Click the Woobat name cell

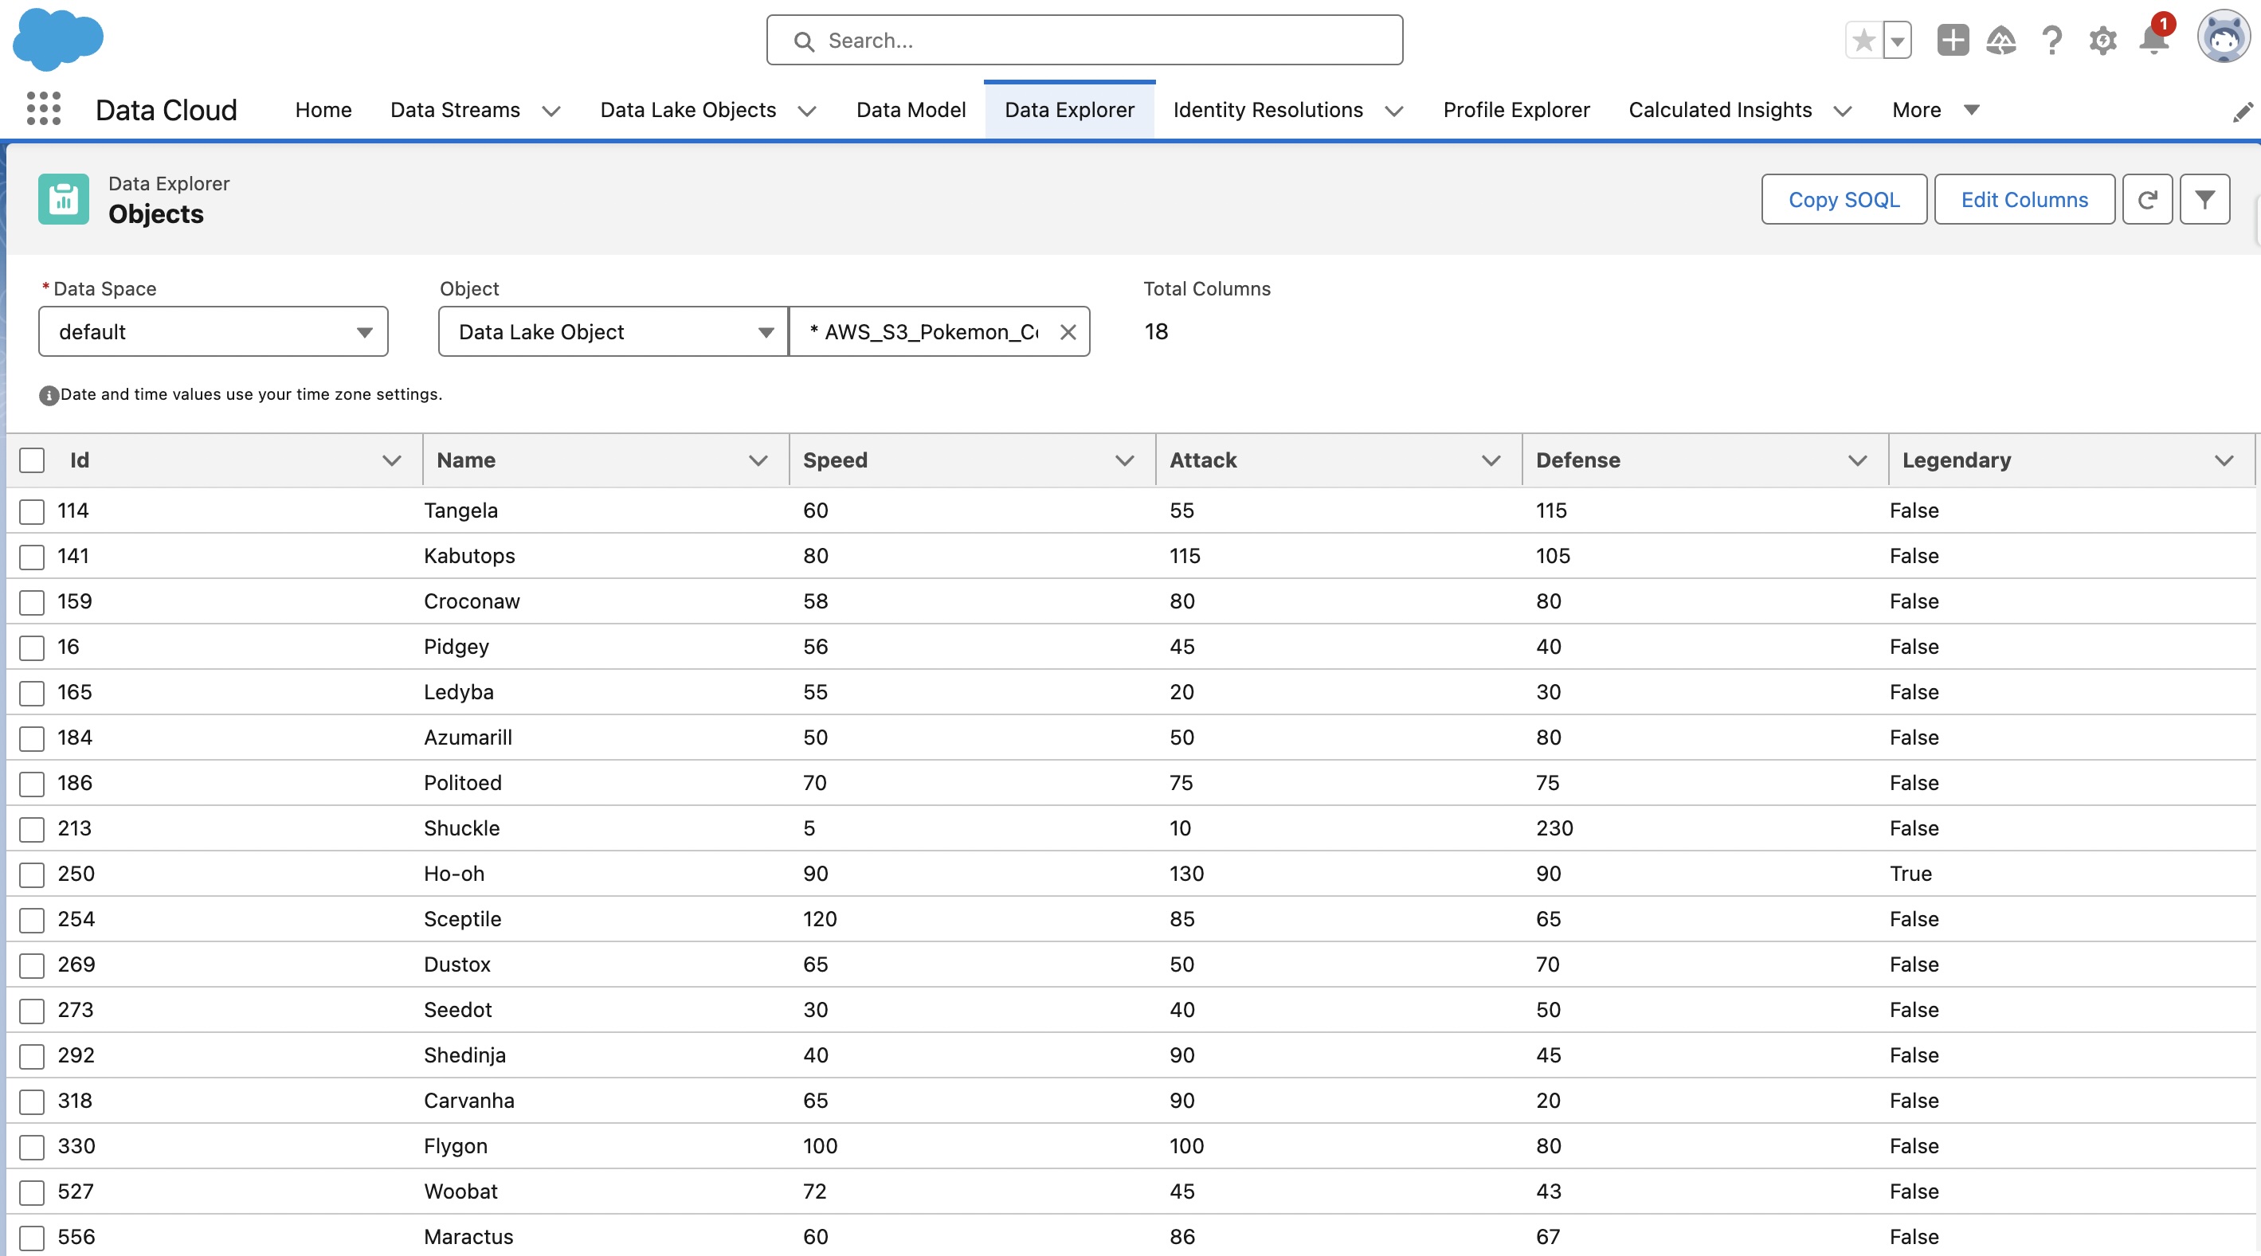460,1191
